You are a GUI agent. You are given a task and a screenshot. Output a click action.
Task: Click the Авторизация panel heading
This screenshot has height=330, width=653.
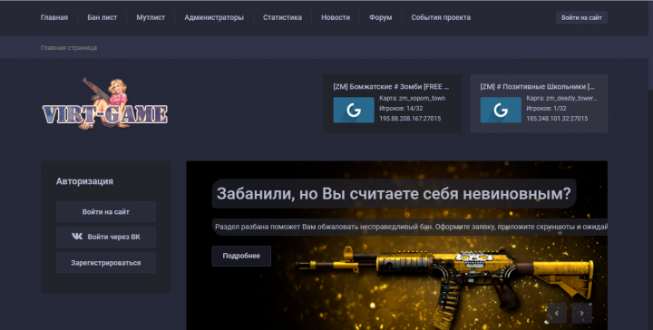(x=84, y=181)
